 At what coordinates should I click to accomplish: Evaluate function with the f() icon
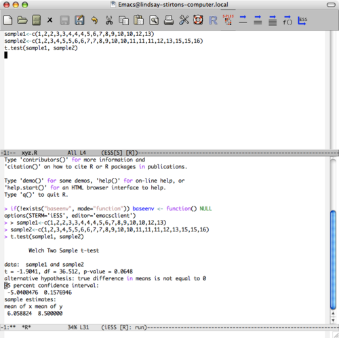(287, 20)
